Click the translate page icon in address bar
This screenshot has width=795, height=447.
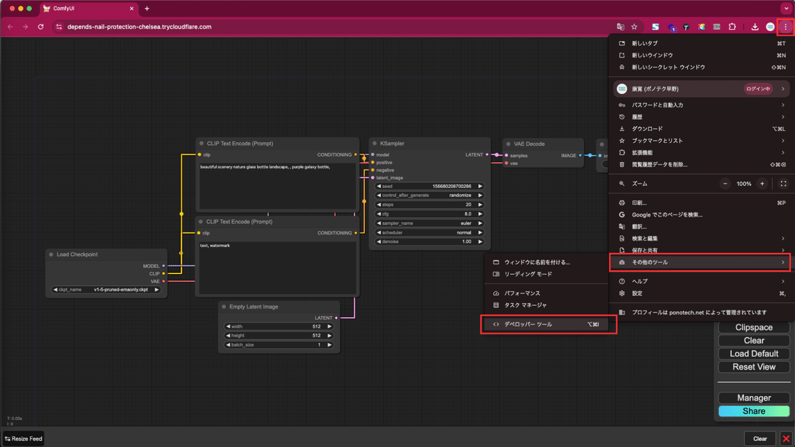click(x=621, y=27)
